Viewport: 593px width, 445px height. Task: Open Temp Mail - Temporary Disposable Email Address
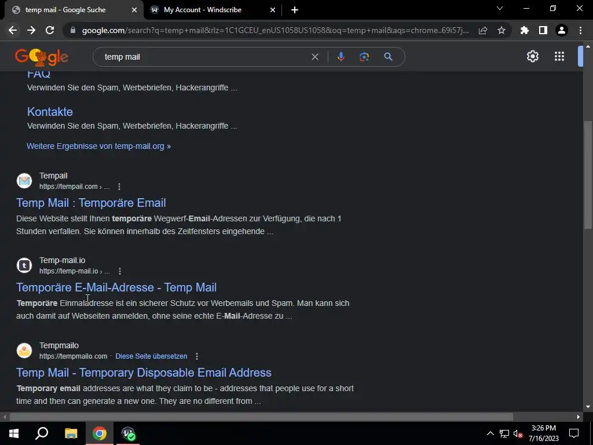(x=144, y=373)
